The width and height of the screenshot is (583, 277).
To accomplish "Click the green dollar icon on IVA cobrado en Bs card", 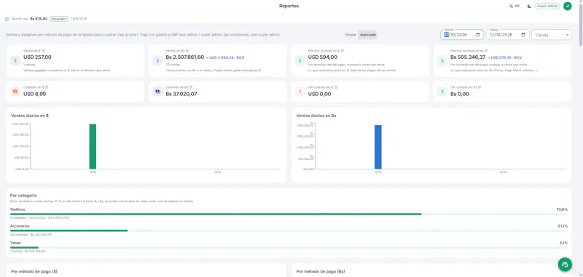I will tap(442, 91).
